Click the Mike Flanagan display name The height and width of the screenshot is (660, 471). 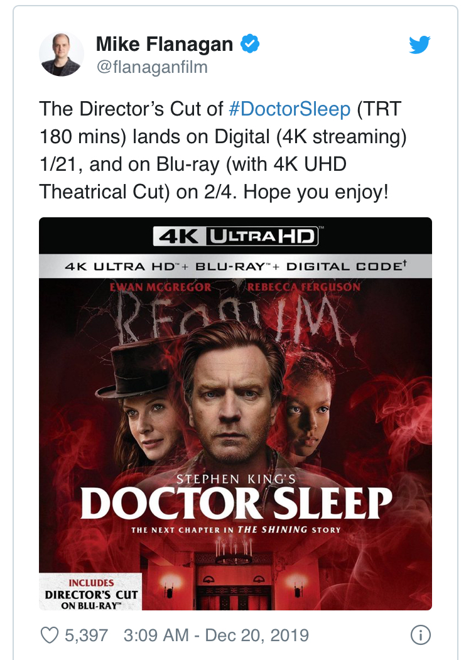pyautogui.click(x=164, y=45)
